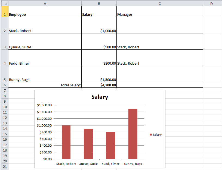Select the Bunny, Bugs bar in chart
The height and width of the screenshot is (170, 222).
(133, 134)
